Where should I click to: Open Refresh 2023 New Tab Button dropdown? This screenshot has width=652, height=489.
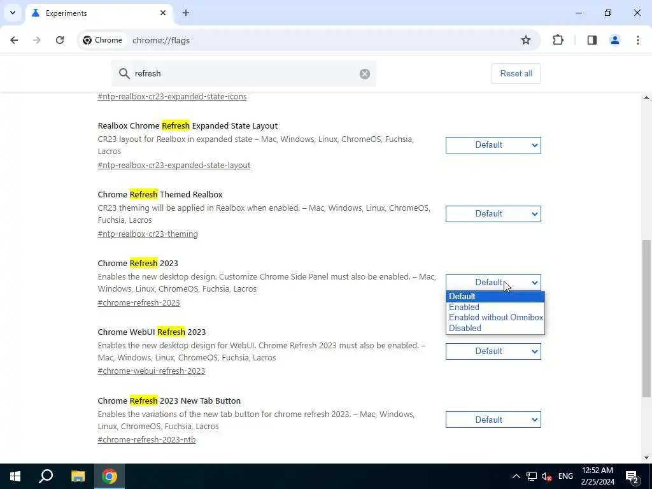pyautogui.click(x=493, y=420)
